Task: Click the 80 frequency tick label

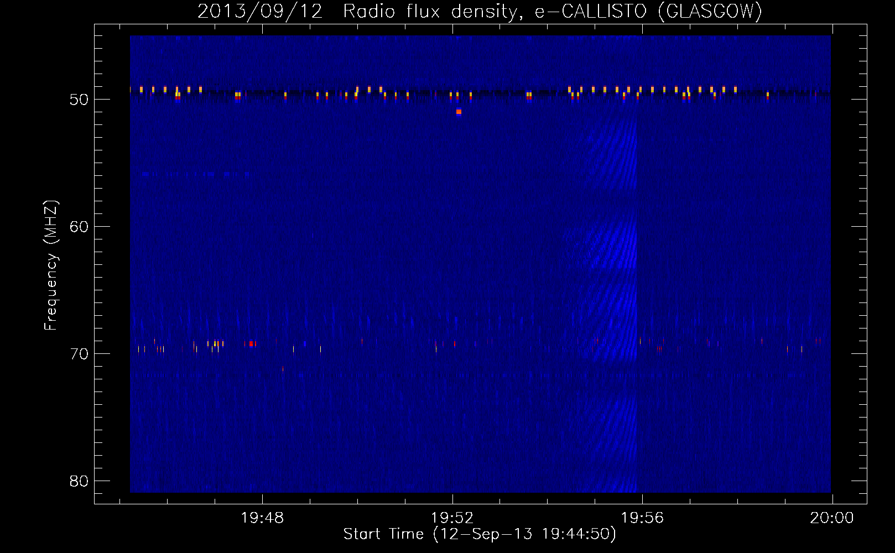Action: (x=79, y=481)
